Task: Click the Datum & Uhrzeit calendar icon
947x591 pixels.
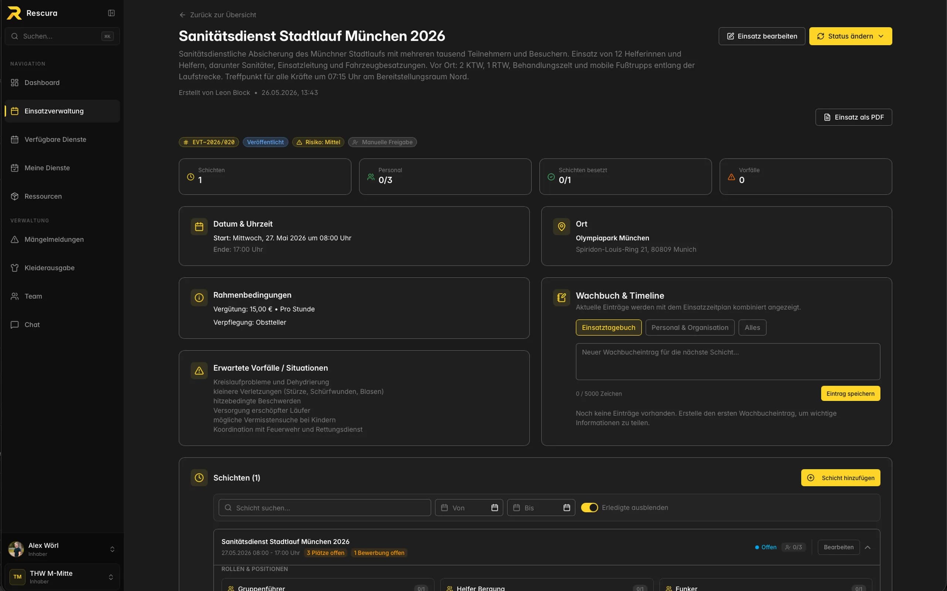Action: [x=199, y=227]
